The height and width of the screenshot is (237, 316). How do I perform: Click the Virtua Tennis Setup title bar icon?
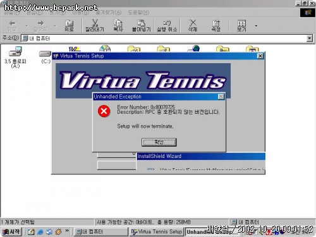tap(56, 56)
